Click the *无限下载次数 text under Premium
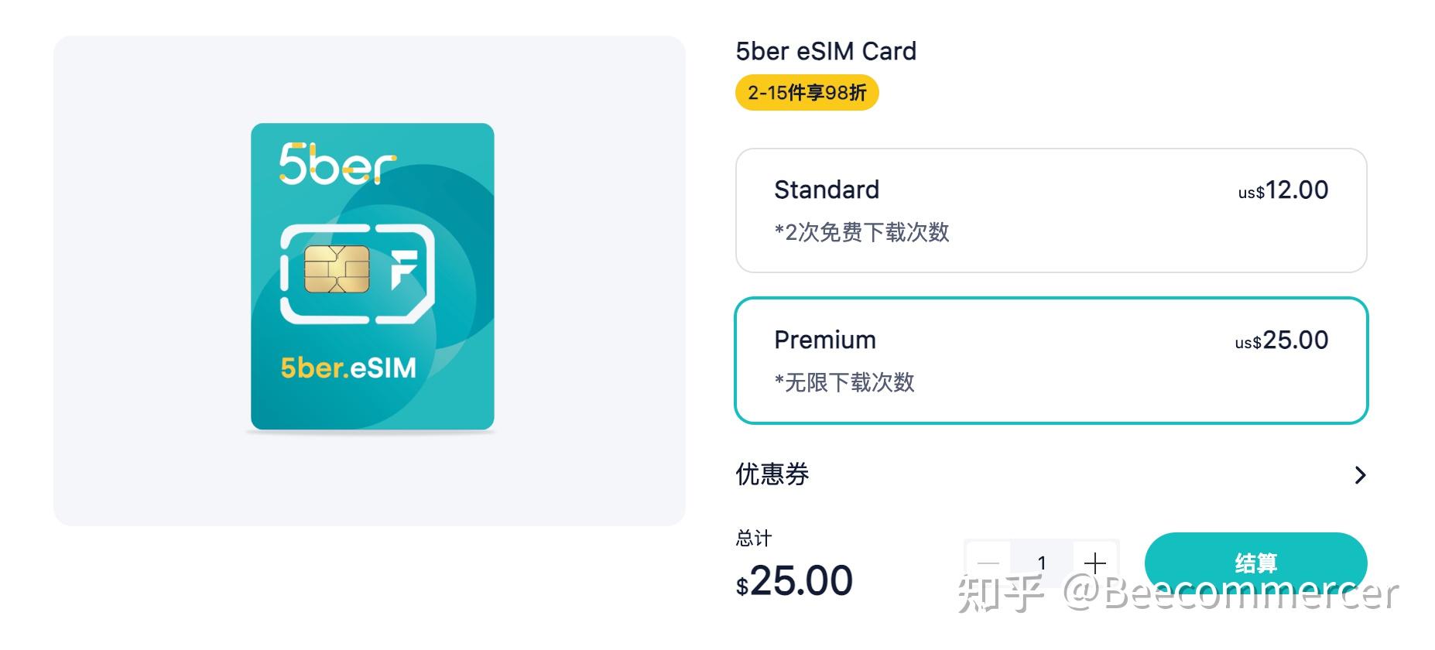The width and height of the screenshot is (1435, 650). pyautogui.click(x=844, y=382)
